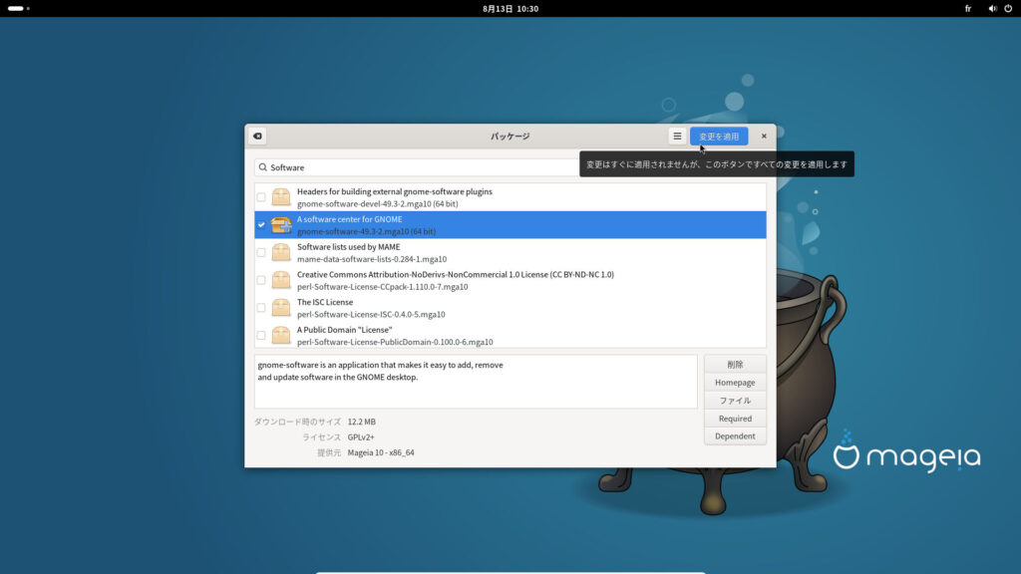Screen dimensions: 1021x574
Task: Select 'A Public Domain "License"' row
Action: [510, 335]
